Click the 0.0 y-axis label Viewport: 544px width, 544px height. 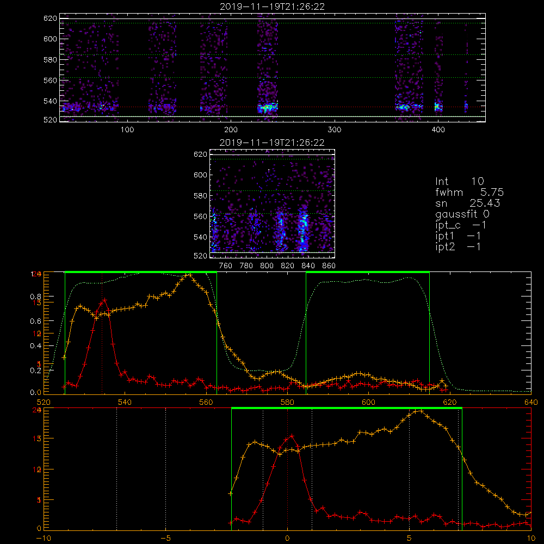coord(36,393)
